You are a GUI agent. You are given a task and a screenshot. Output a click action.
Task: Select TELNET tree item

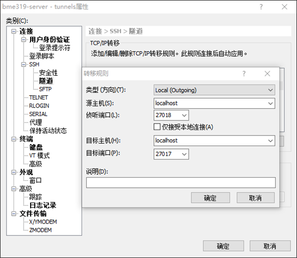click(x=39, y=97)
